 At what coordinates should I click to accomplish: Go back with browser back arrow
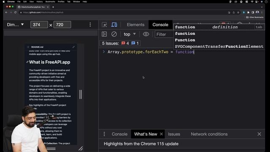tap(6, 12)
